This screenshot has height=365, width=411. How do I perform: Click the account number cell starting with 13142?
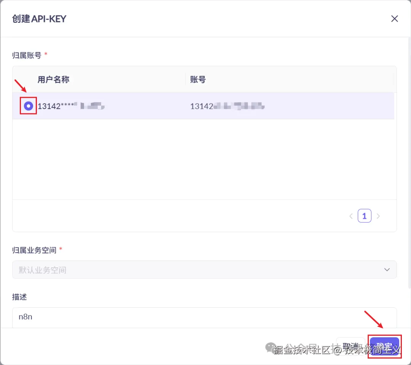pyautogui.click(x=227, y=106)
